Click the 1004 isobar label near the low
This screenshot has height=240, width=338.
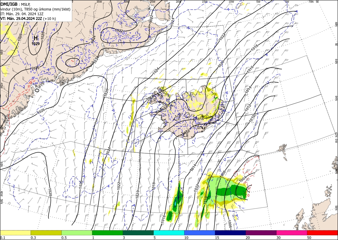(x=243, y=179)
